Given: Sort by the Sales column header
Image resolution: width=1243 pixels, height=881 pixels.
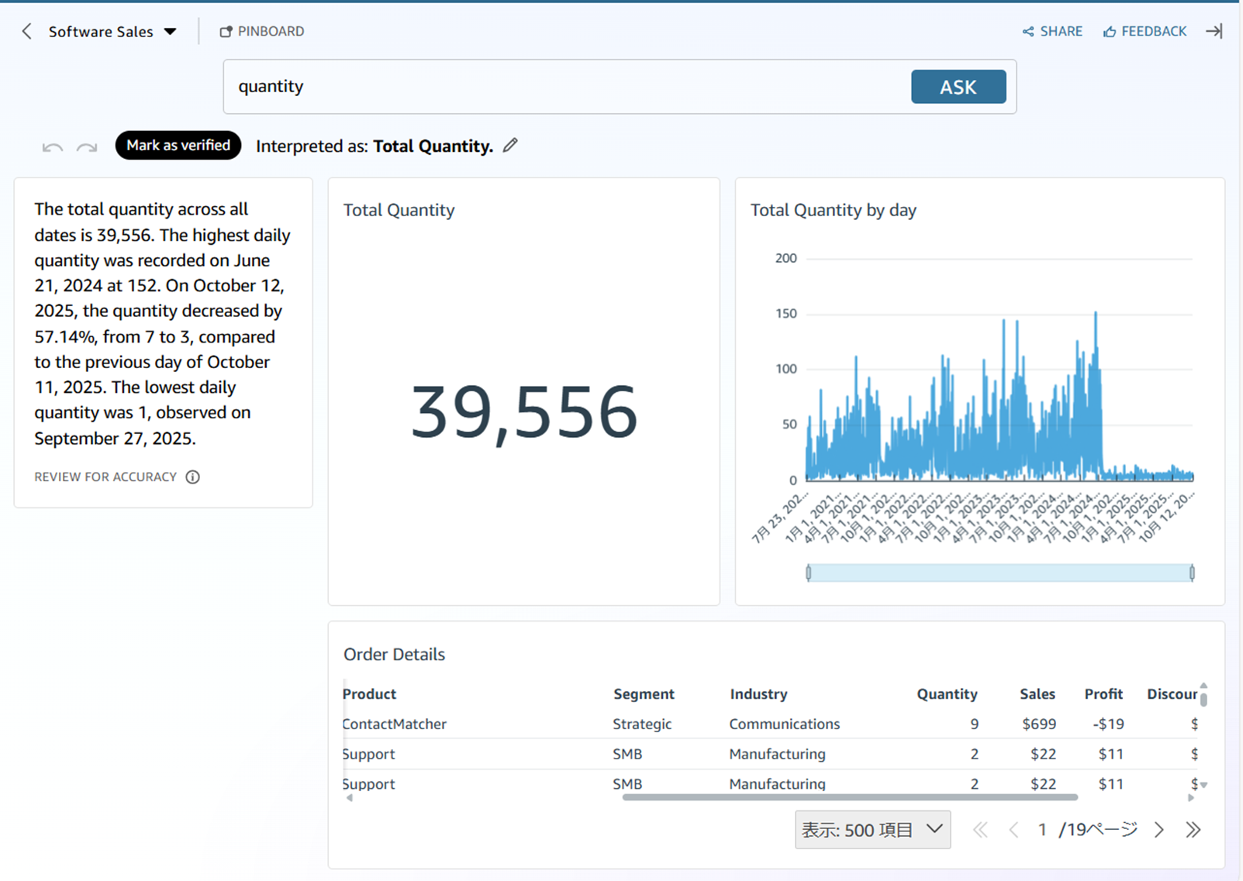Looking at the screenshot, I should tap(1038, 694).
